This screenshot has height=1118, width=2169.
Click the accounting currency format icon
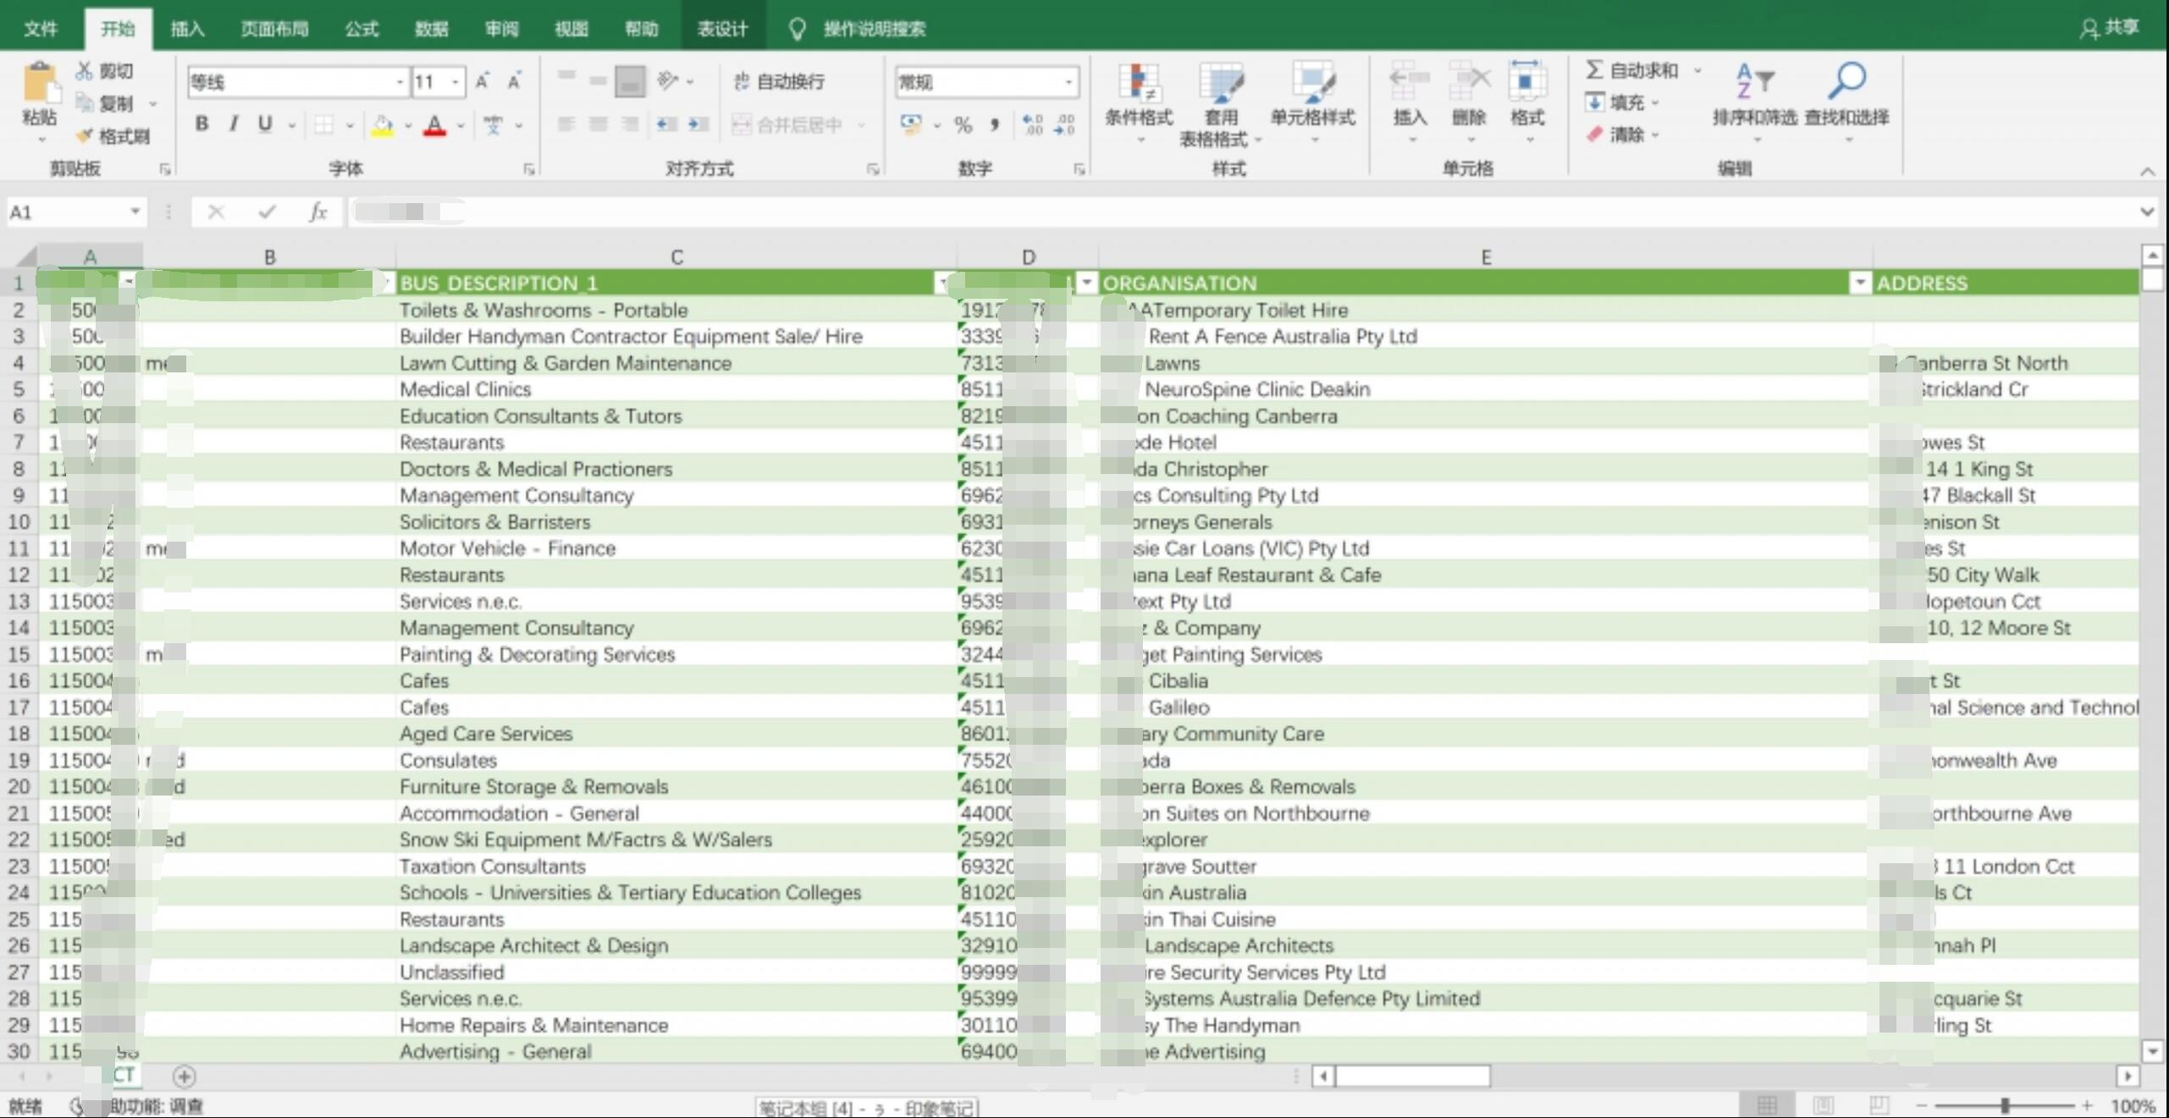[911, 124]
